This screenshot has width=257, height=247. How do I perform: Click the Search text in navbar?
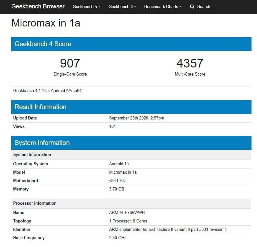(x=204, y=6)
